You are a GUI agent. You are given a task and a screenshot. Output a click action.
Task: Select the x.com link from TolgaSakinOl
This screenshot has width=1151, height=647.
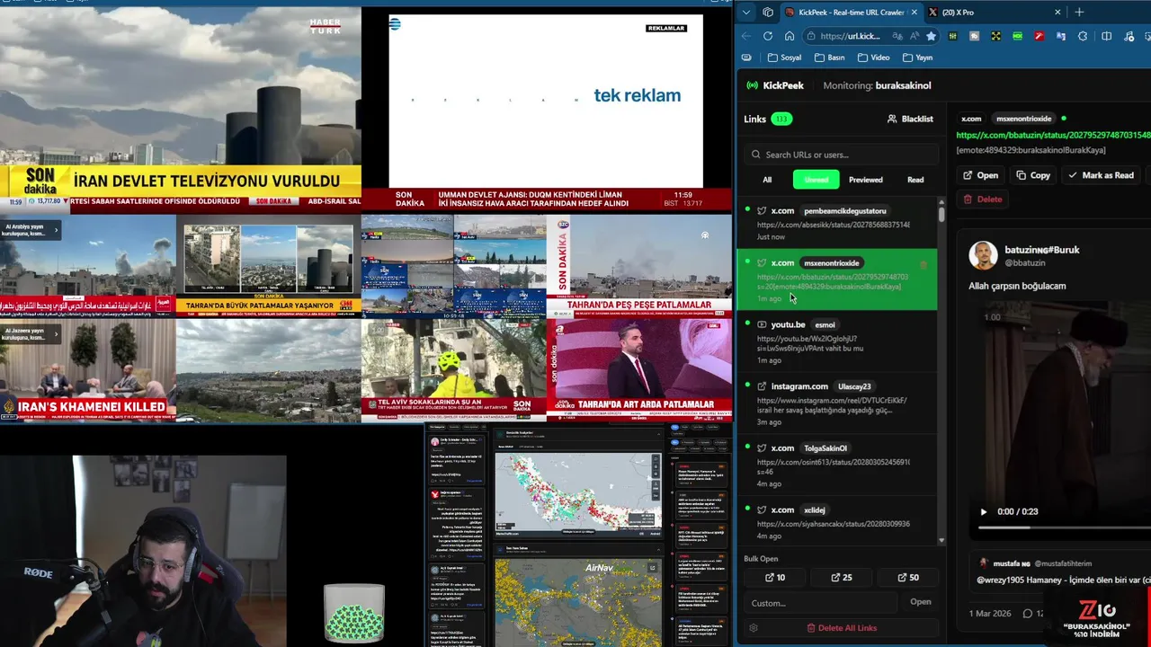click(x=837, y=465)
